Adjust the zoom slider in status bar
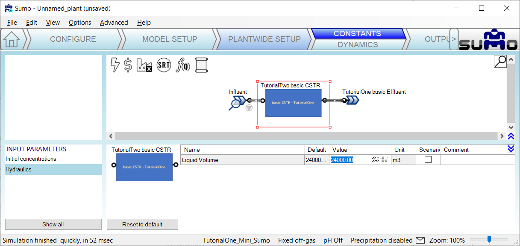Viewport: 520px width, 246px height. 489,240
